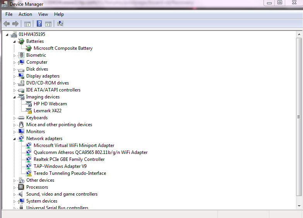Expand the Processors category
Viewport: 303px width, 218px height.
tap(14, 188)
